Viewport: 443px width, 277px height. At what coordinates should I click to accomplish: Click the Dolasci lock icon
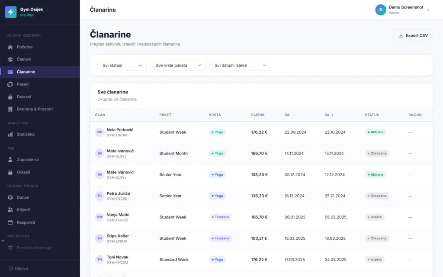[x=10, y=97]
